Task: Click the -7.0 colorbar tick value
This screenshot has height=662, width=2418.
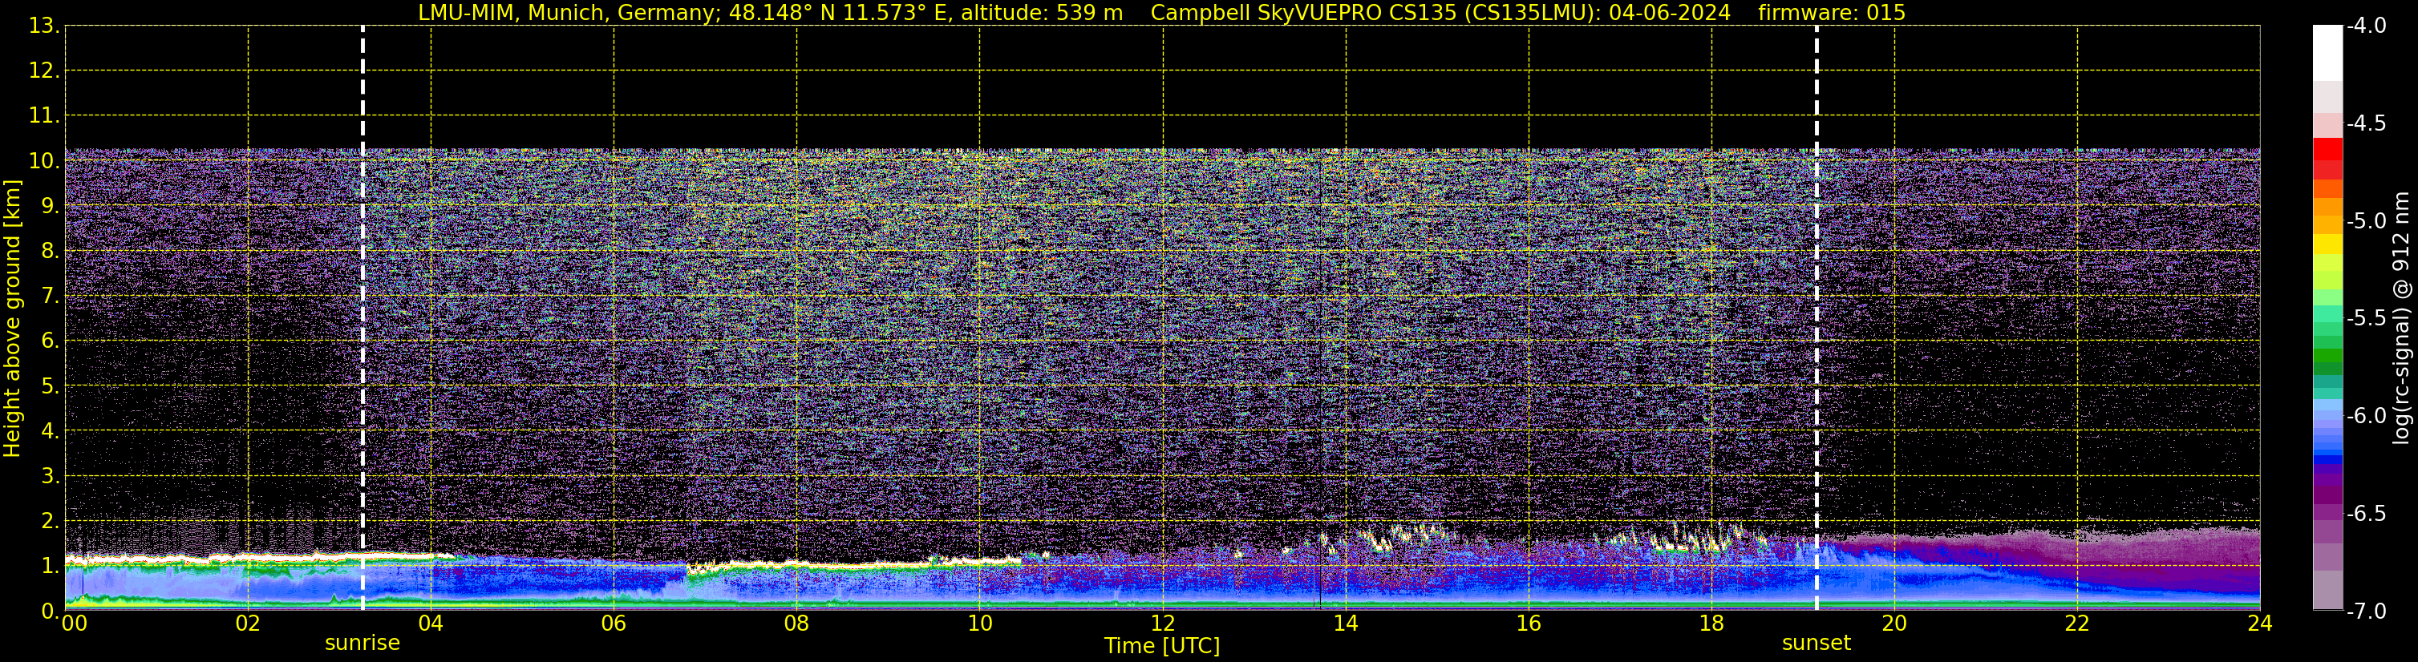Action: [2367, 612]
